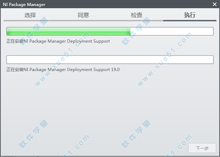This screenshot has height=157, width=220.
Task: Click the empty package progress bar
Action: click(x=110, y=60)
